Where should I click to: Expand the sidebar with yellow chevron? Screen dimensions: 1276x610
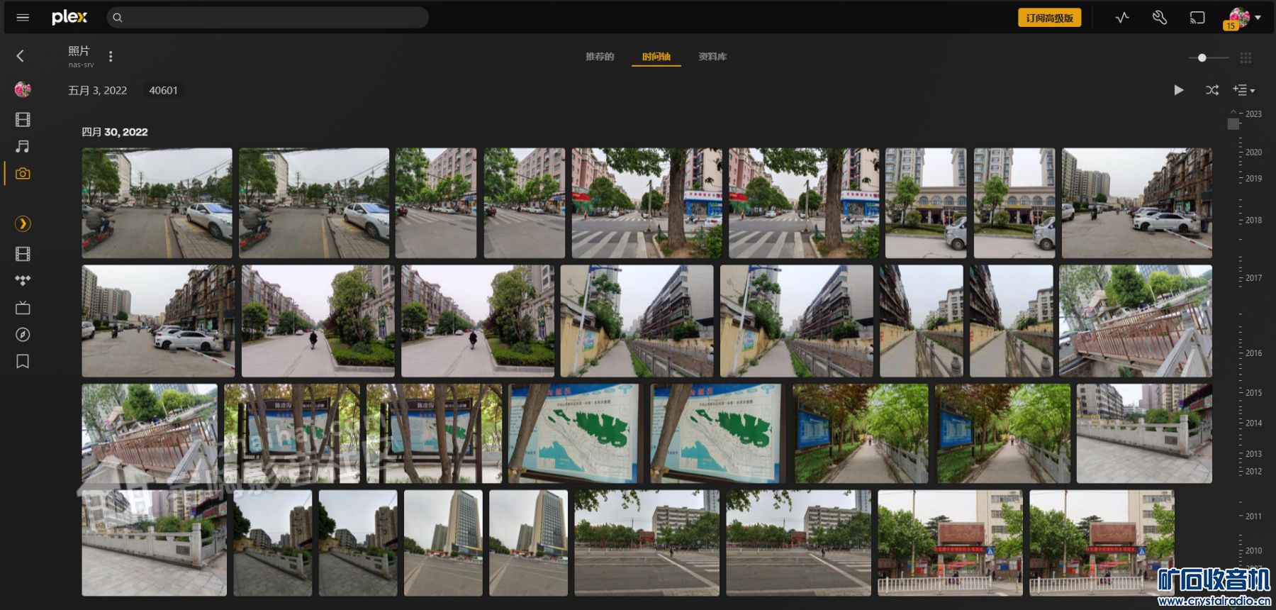23,224
